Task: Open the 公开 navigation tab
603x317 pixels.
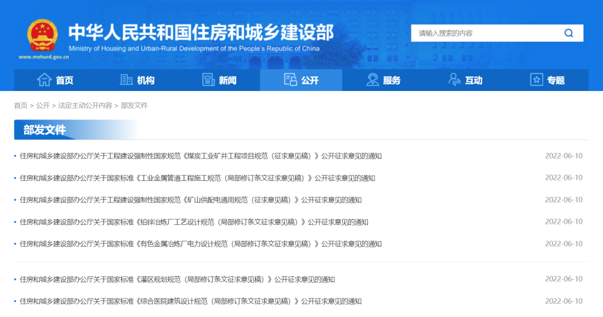Action: click(301, 80)
